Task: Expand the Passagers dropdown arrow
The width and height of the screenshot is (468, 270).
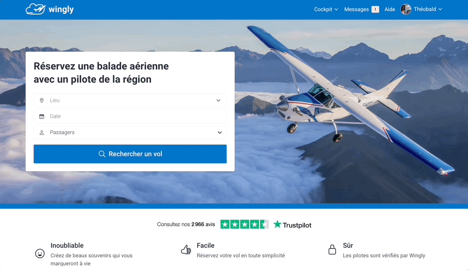Action: (x=220, y=132)
